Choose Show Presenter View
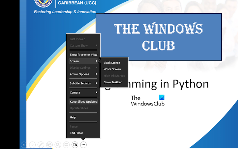The width and height of the screenshot is (238, 149). tap(83, 55)
